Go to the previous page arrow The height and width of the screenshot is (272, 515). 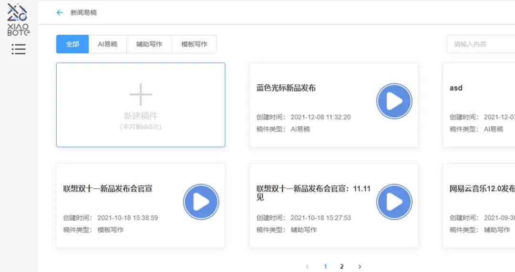coord(307,266)
